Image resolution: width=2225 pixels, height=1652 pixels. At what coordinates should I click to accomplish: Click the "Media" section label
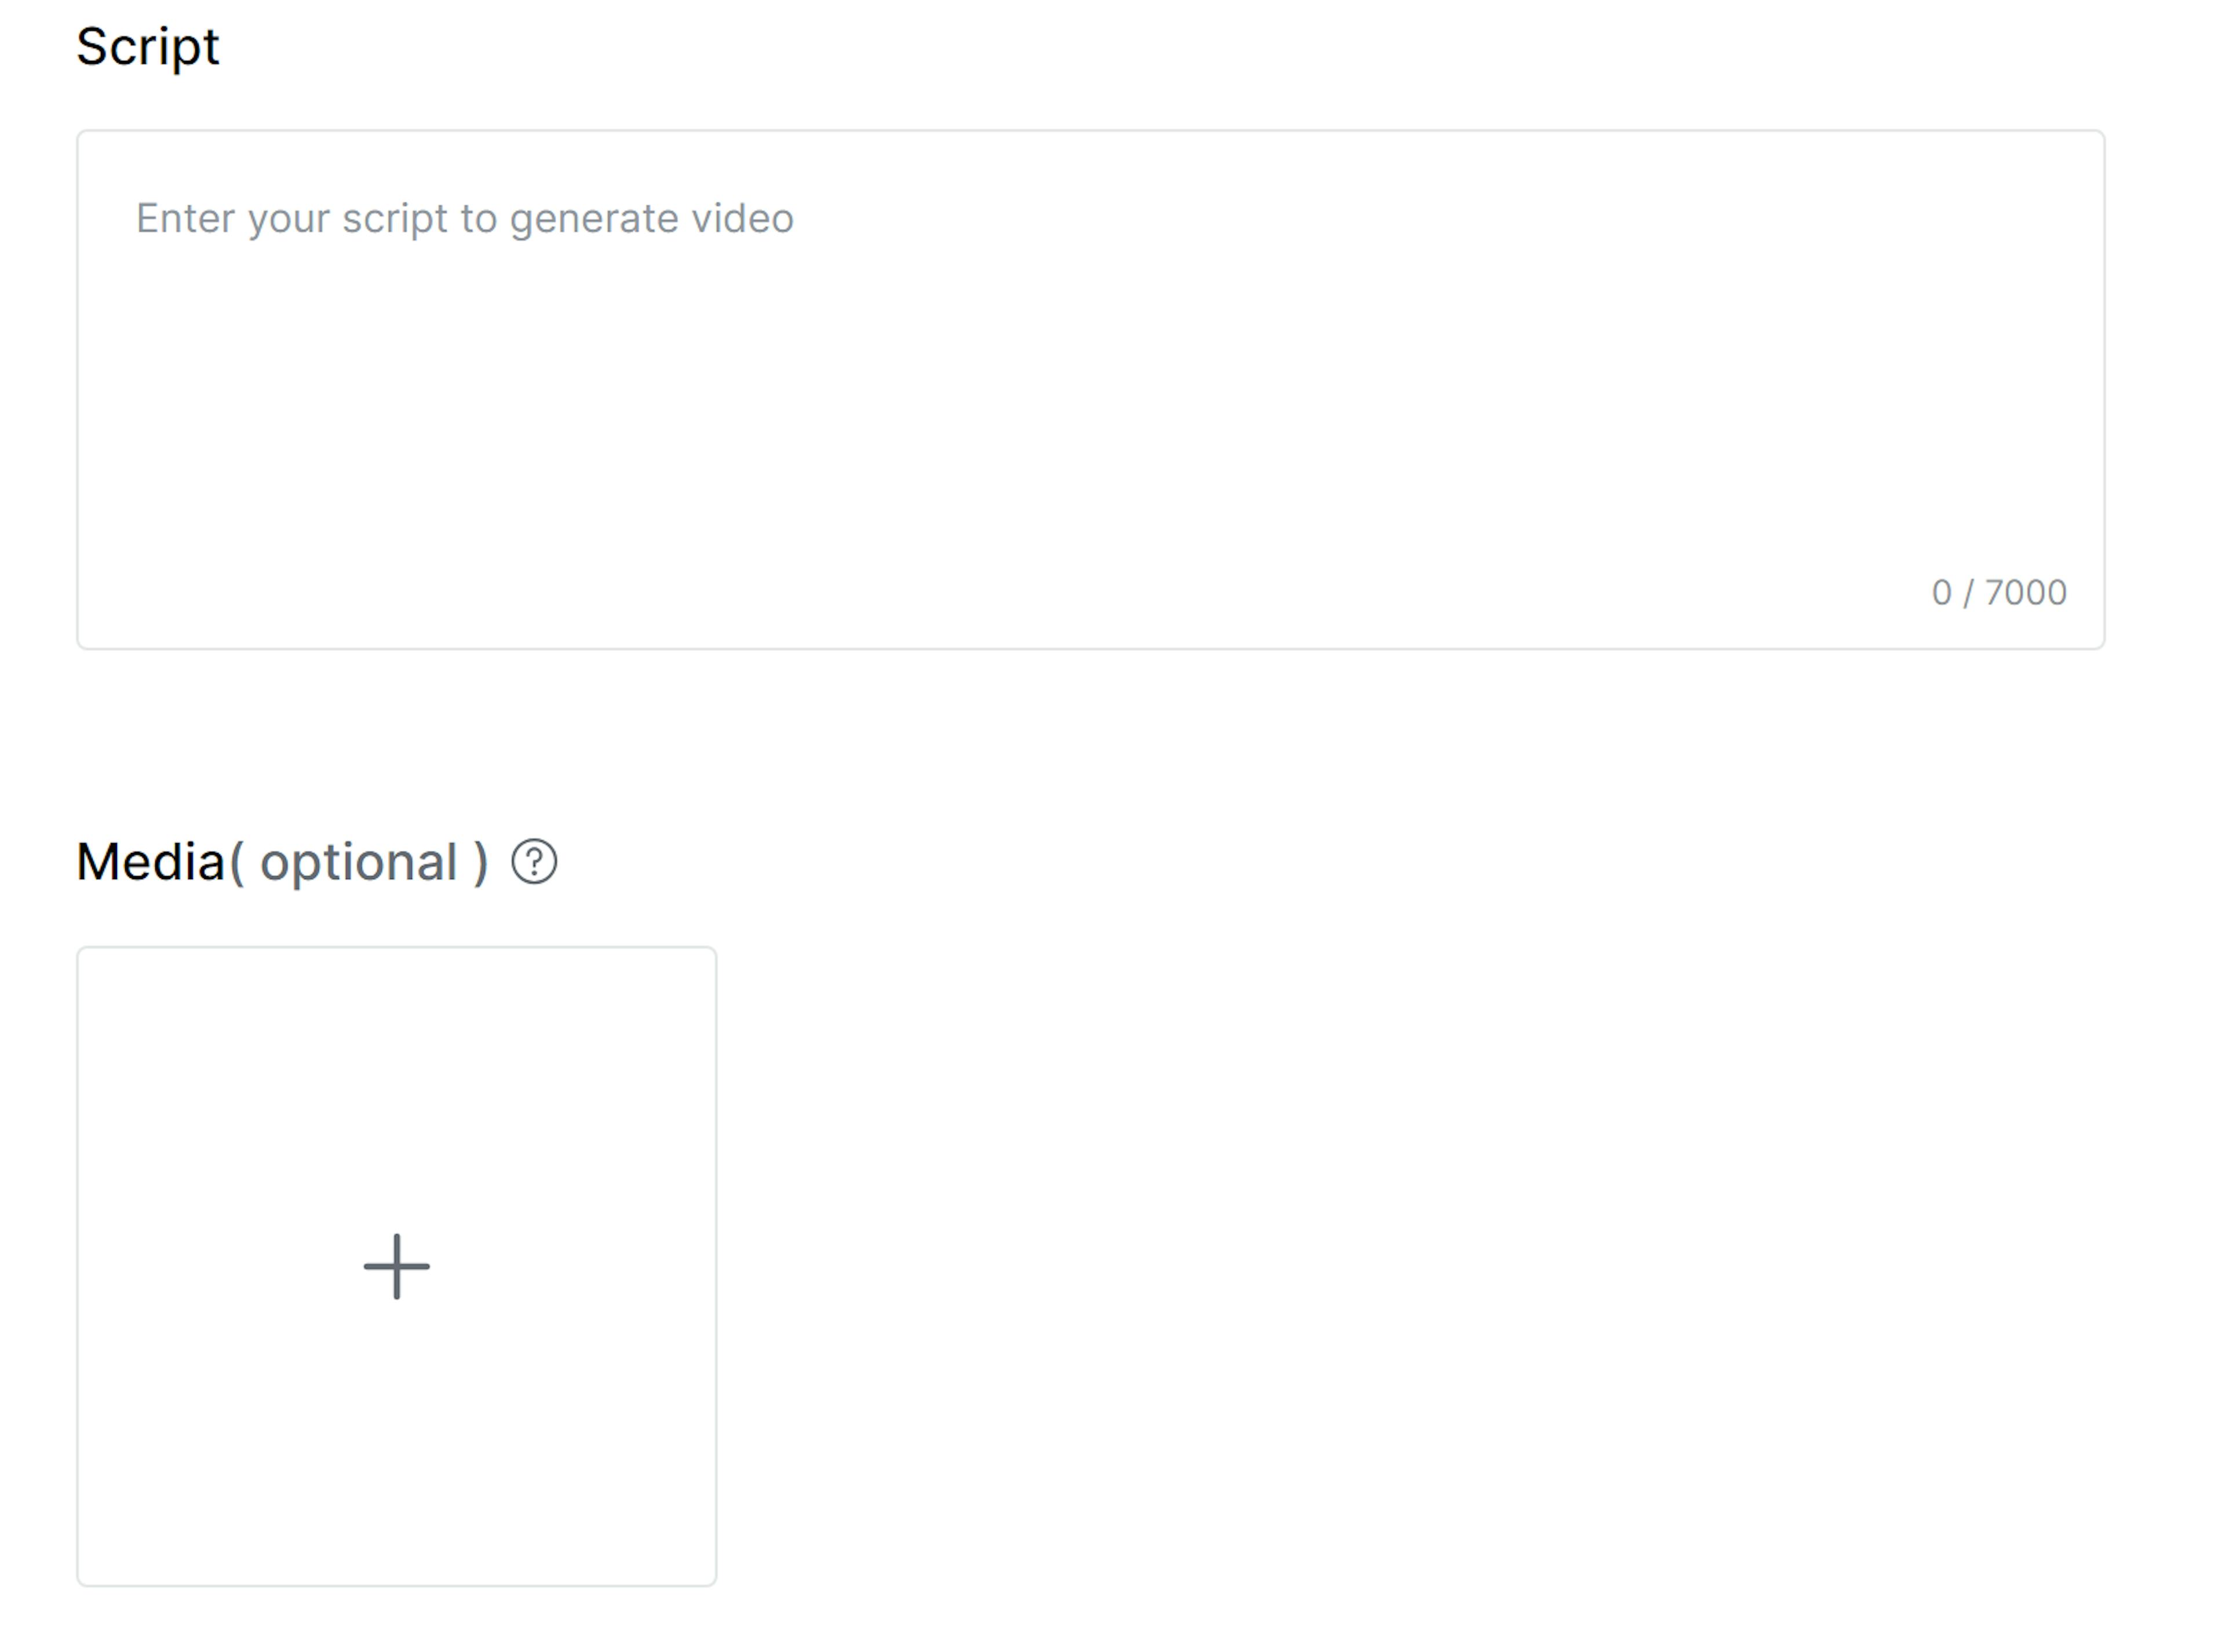tap(151, 861)
